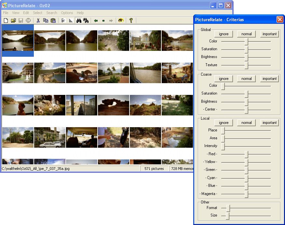
Task: Click the New document toolbar icon
Action: click(6, 20)
